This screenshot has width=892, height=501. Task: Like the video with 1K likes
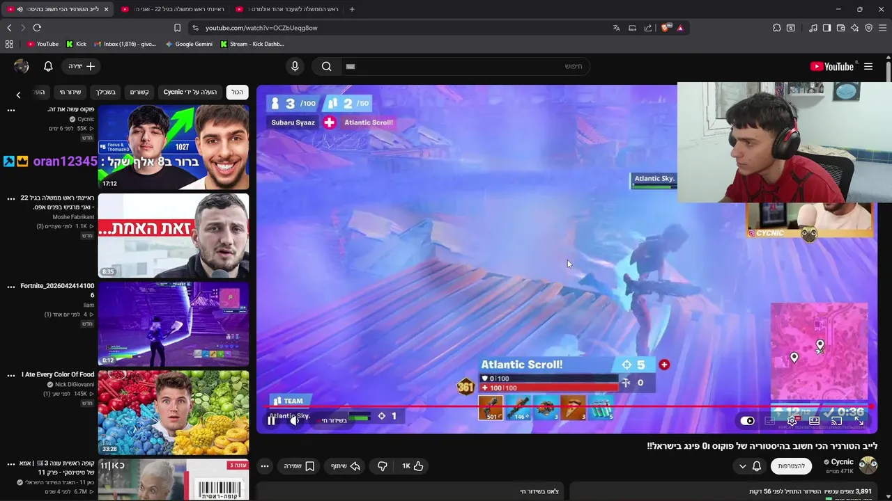click(x=413, y=466)
